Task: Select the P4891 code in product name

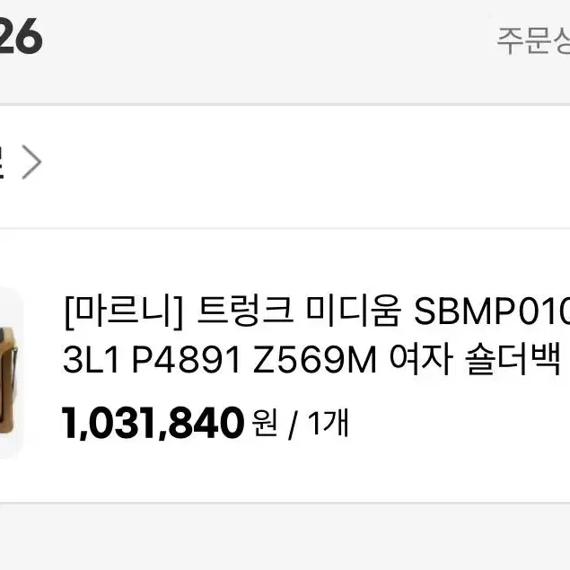Action: (186, 360)
